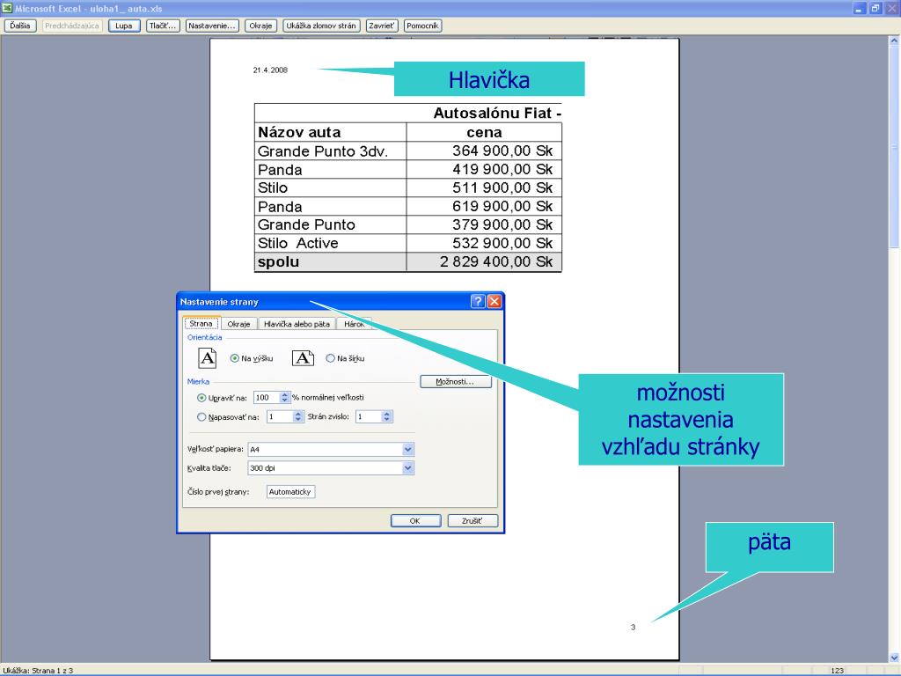Switch to the Okraje tab in dialog
The height and width of the screenshot is (676, 901).
coord(238,324)
